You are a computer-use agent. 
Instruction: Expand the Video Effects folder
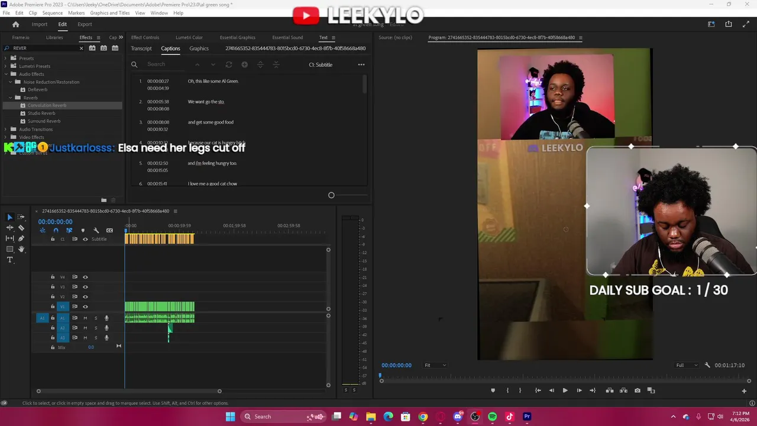[6, 137]
